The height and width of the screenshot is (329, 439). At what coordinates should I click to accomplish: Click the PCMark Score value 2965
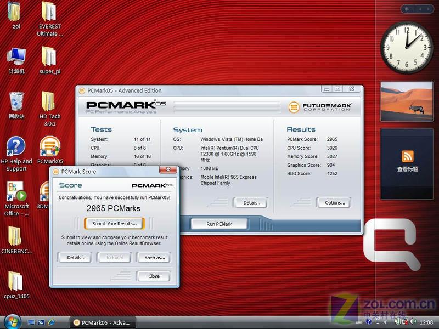coord(332,139)
